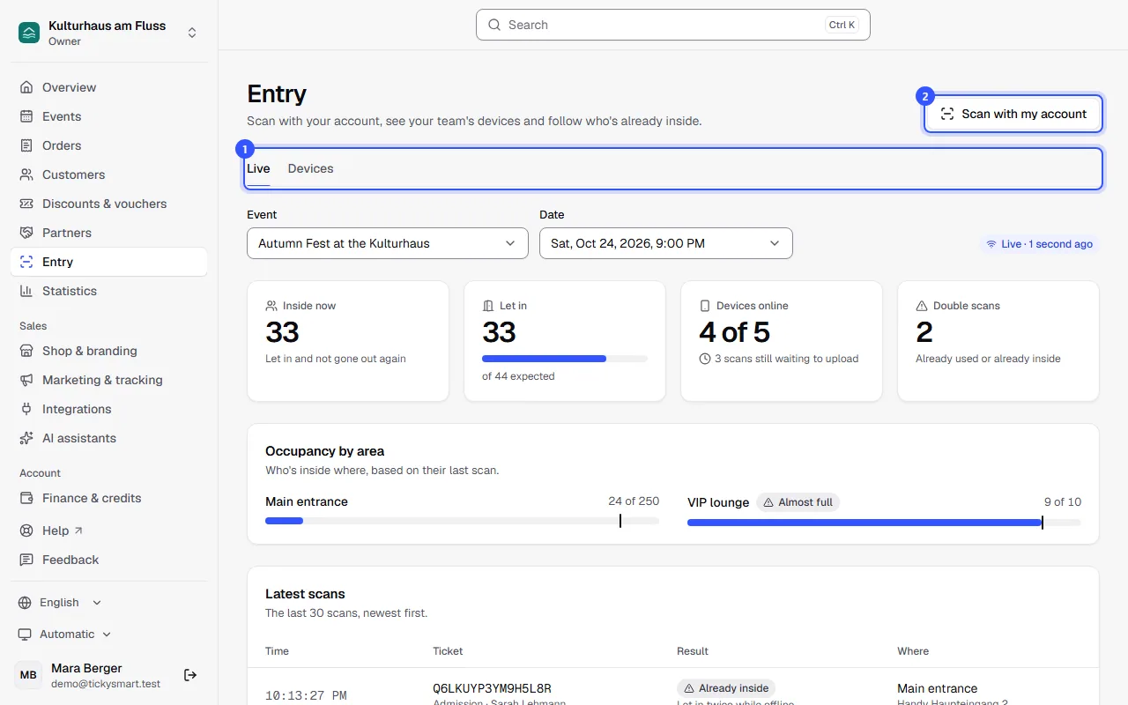Click the VIP lounge occupancy bar
1128x705 pixels.
point(884,523)
